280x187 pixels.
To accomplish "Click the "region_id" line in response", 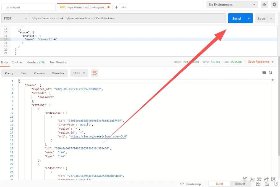I will pyautogui.click(x=71, y=132).
